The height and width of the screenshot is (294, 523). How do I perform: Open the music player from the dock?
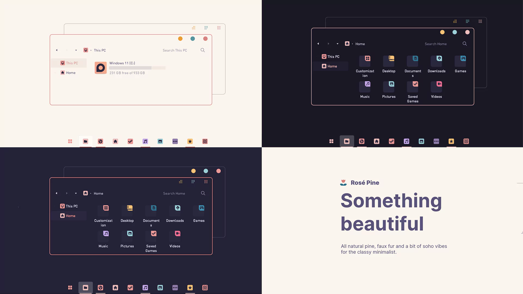pos(145,141)
